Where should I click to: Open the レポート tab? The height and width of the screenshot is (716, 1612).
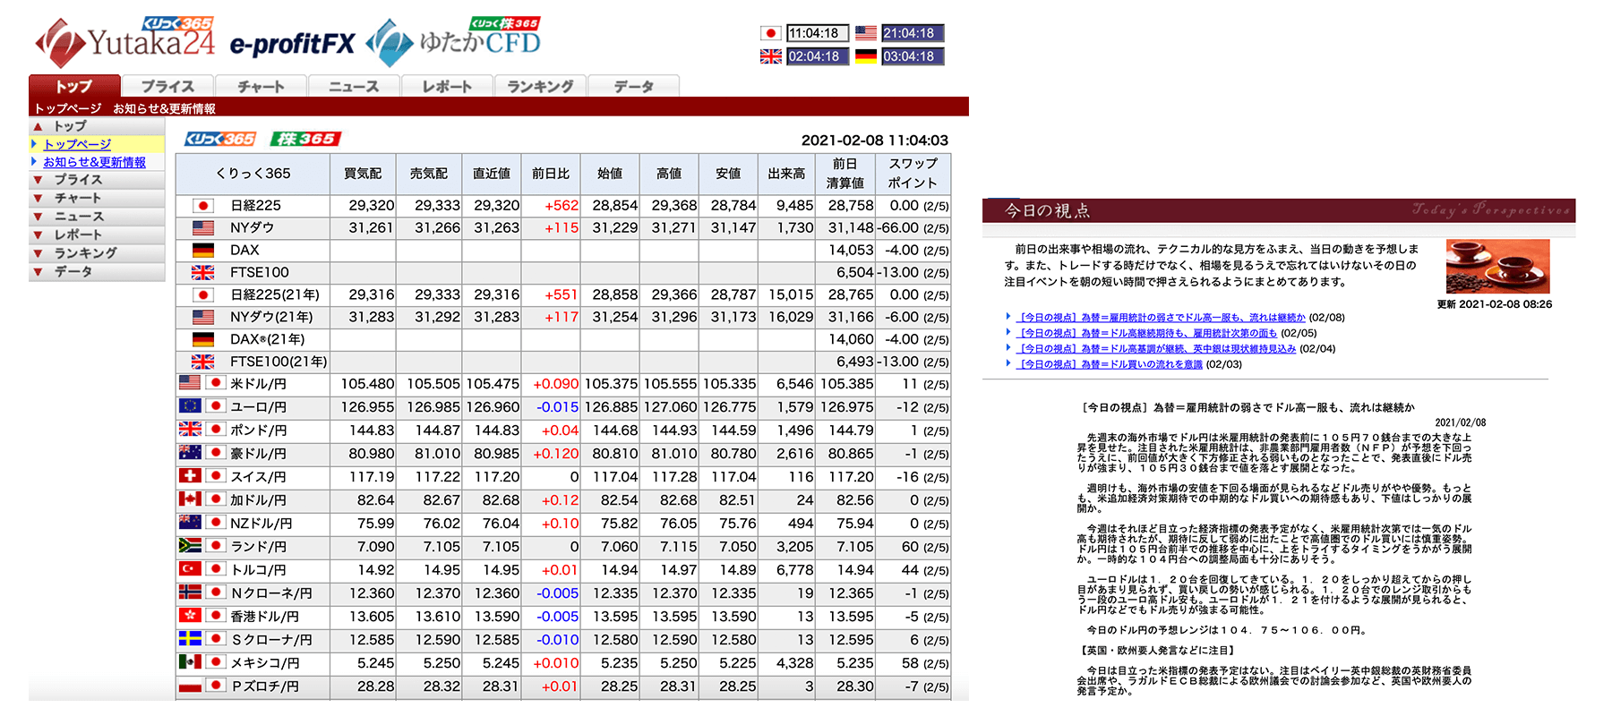pos(447,86)
